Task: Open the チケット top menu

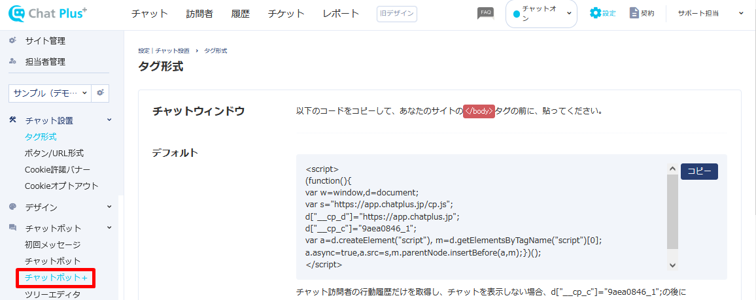Action: click(286, 14)
